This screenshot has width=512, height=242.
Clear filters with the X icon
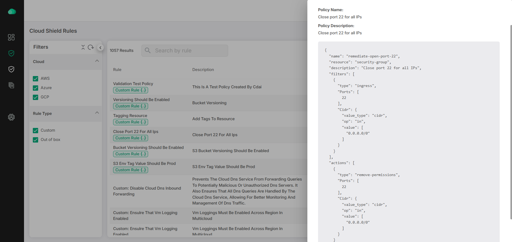(x=83, y=47)
